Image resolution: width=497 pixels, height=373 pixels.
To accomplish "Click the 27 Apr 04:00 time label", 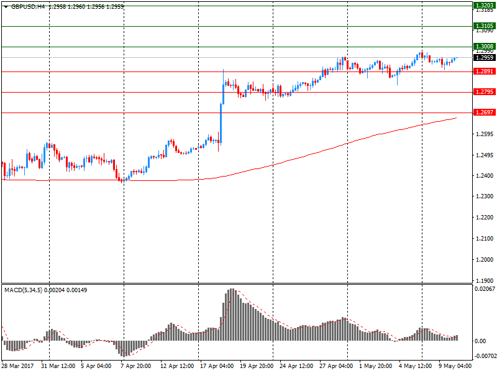I will [x=336, y=366].
